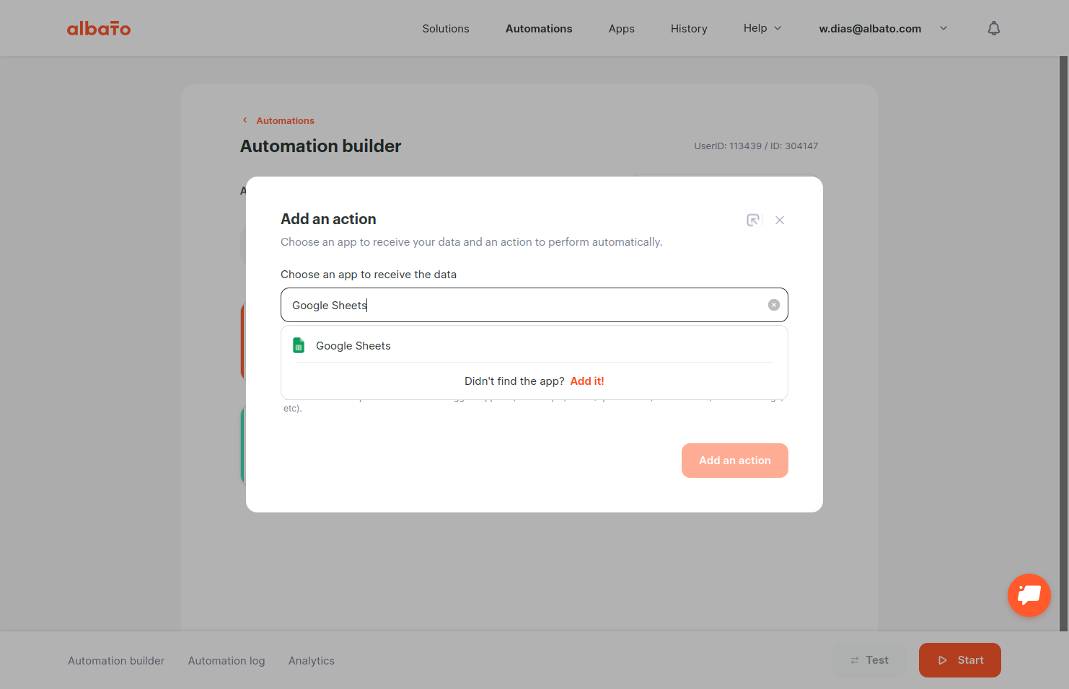The width and height of the screenshot is (1069, 689).
Task: Switch to the Automation log tab
Action: 226,661
